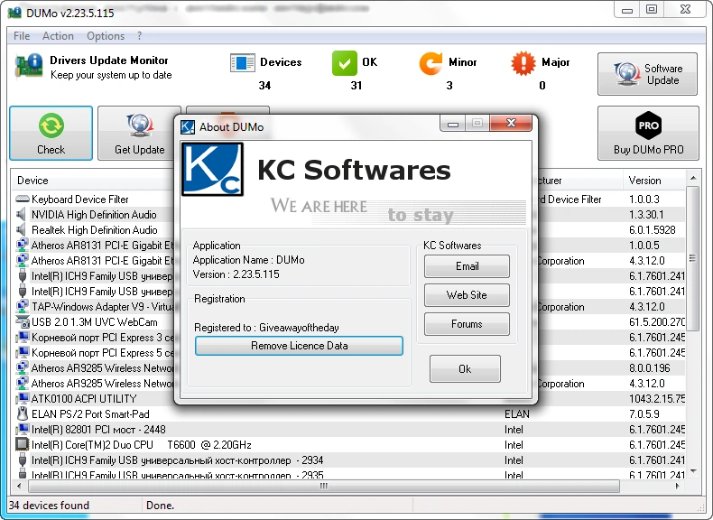Click the red Major updates icon

[523, 63]
